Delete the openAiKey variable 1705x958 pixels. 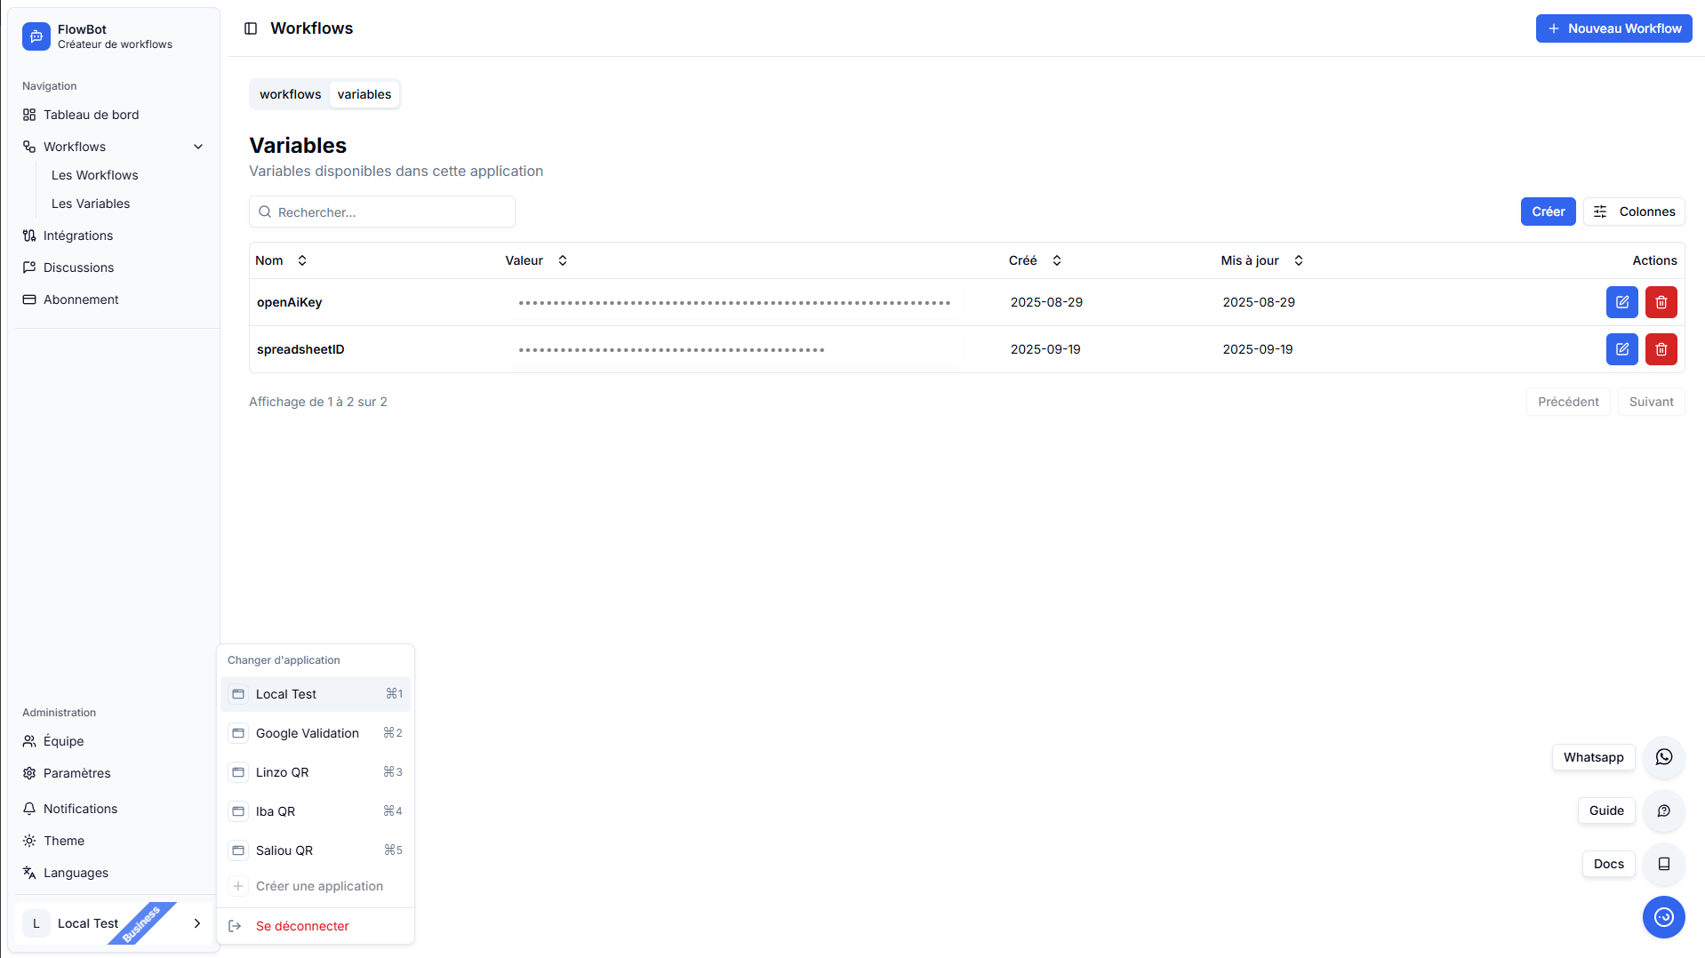1661,302
